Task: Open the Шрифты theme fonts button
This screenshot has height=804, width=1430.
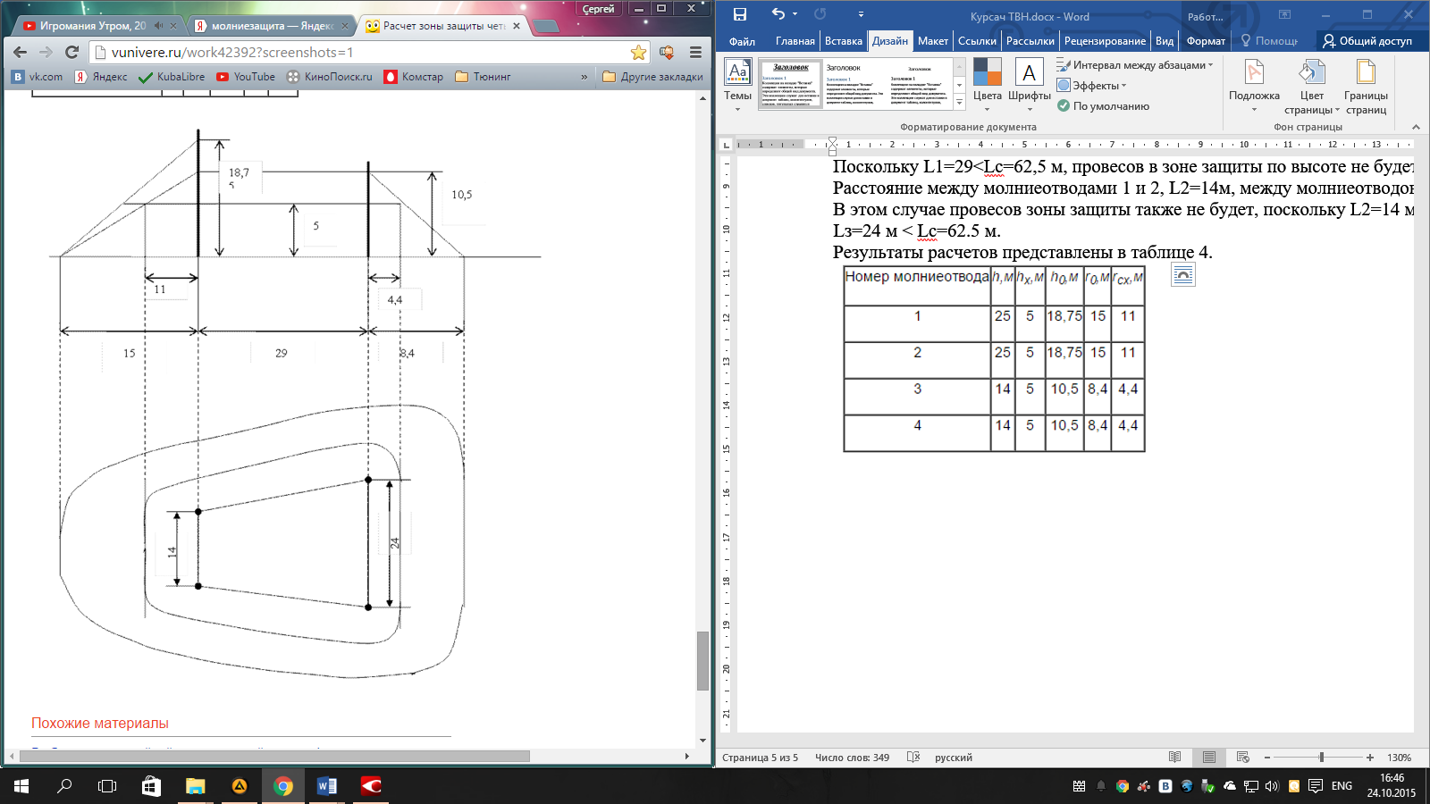Action: tap(1029, 86)
